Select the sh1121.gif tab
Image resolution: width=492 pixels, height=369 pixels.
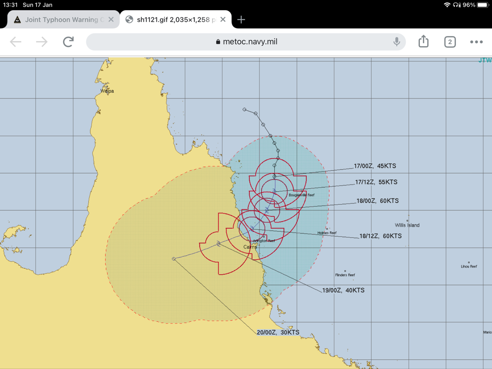click(176, 19)
